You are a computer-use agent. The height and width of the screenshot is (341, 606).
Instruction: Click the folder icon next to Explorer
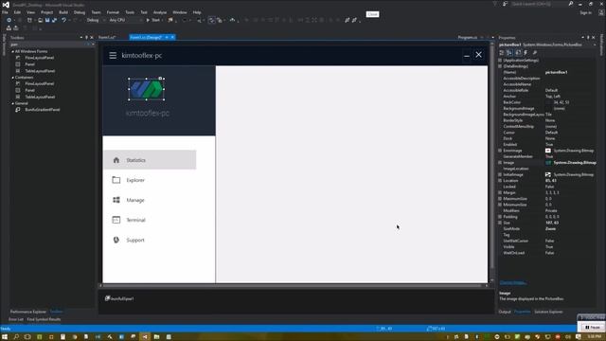[116, 180]
